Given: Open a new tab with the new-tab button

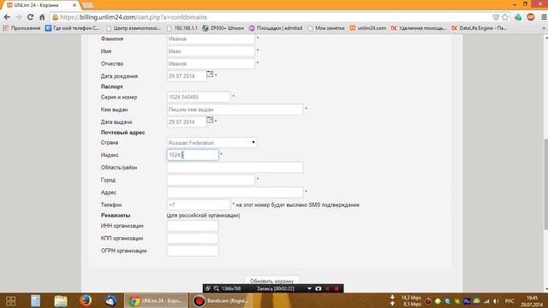Looking at the screenshot, I should coord(87,5).
